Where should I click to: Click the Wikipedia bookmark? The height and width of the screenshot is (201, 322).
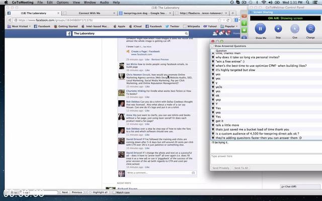(x=191, y=26)
